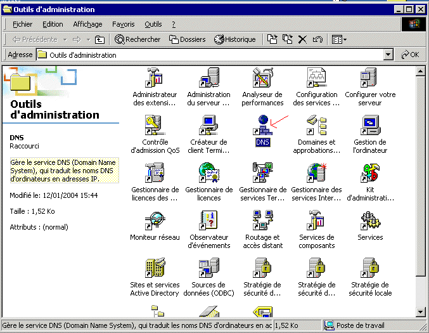Open the DNS shortcut icon

[x=262, y=126]
